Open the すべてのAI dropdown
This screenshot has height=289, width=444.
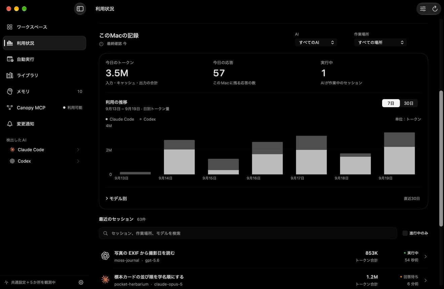point(316,42)
